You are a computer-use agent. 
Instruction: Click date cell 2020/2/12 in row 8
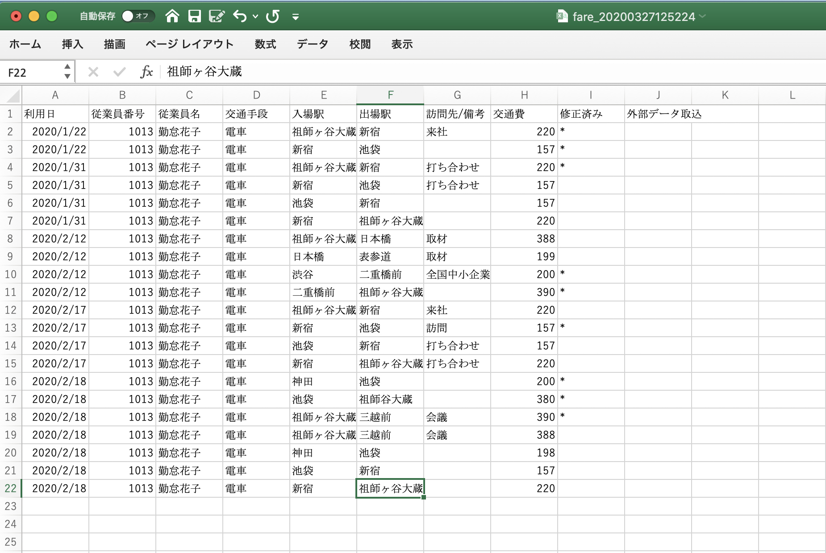tap(55, 239)
